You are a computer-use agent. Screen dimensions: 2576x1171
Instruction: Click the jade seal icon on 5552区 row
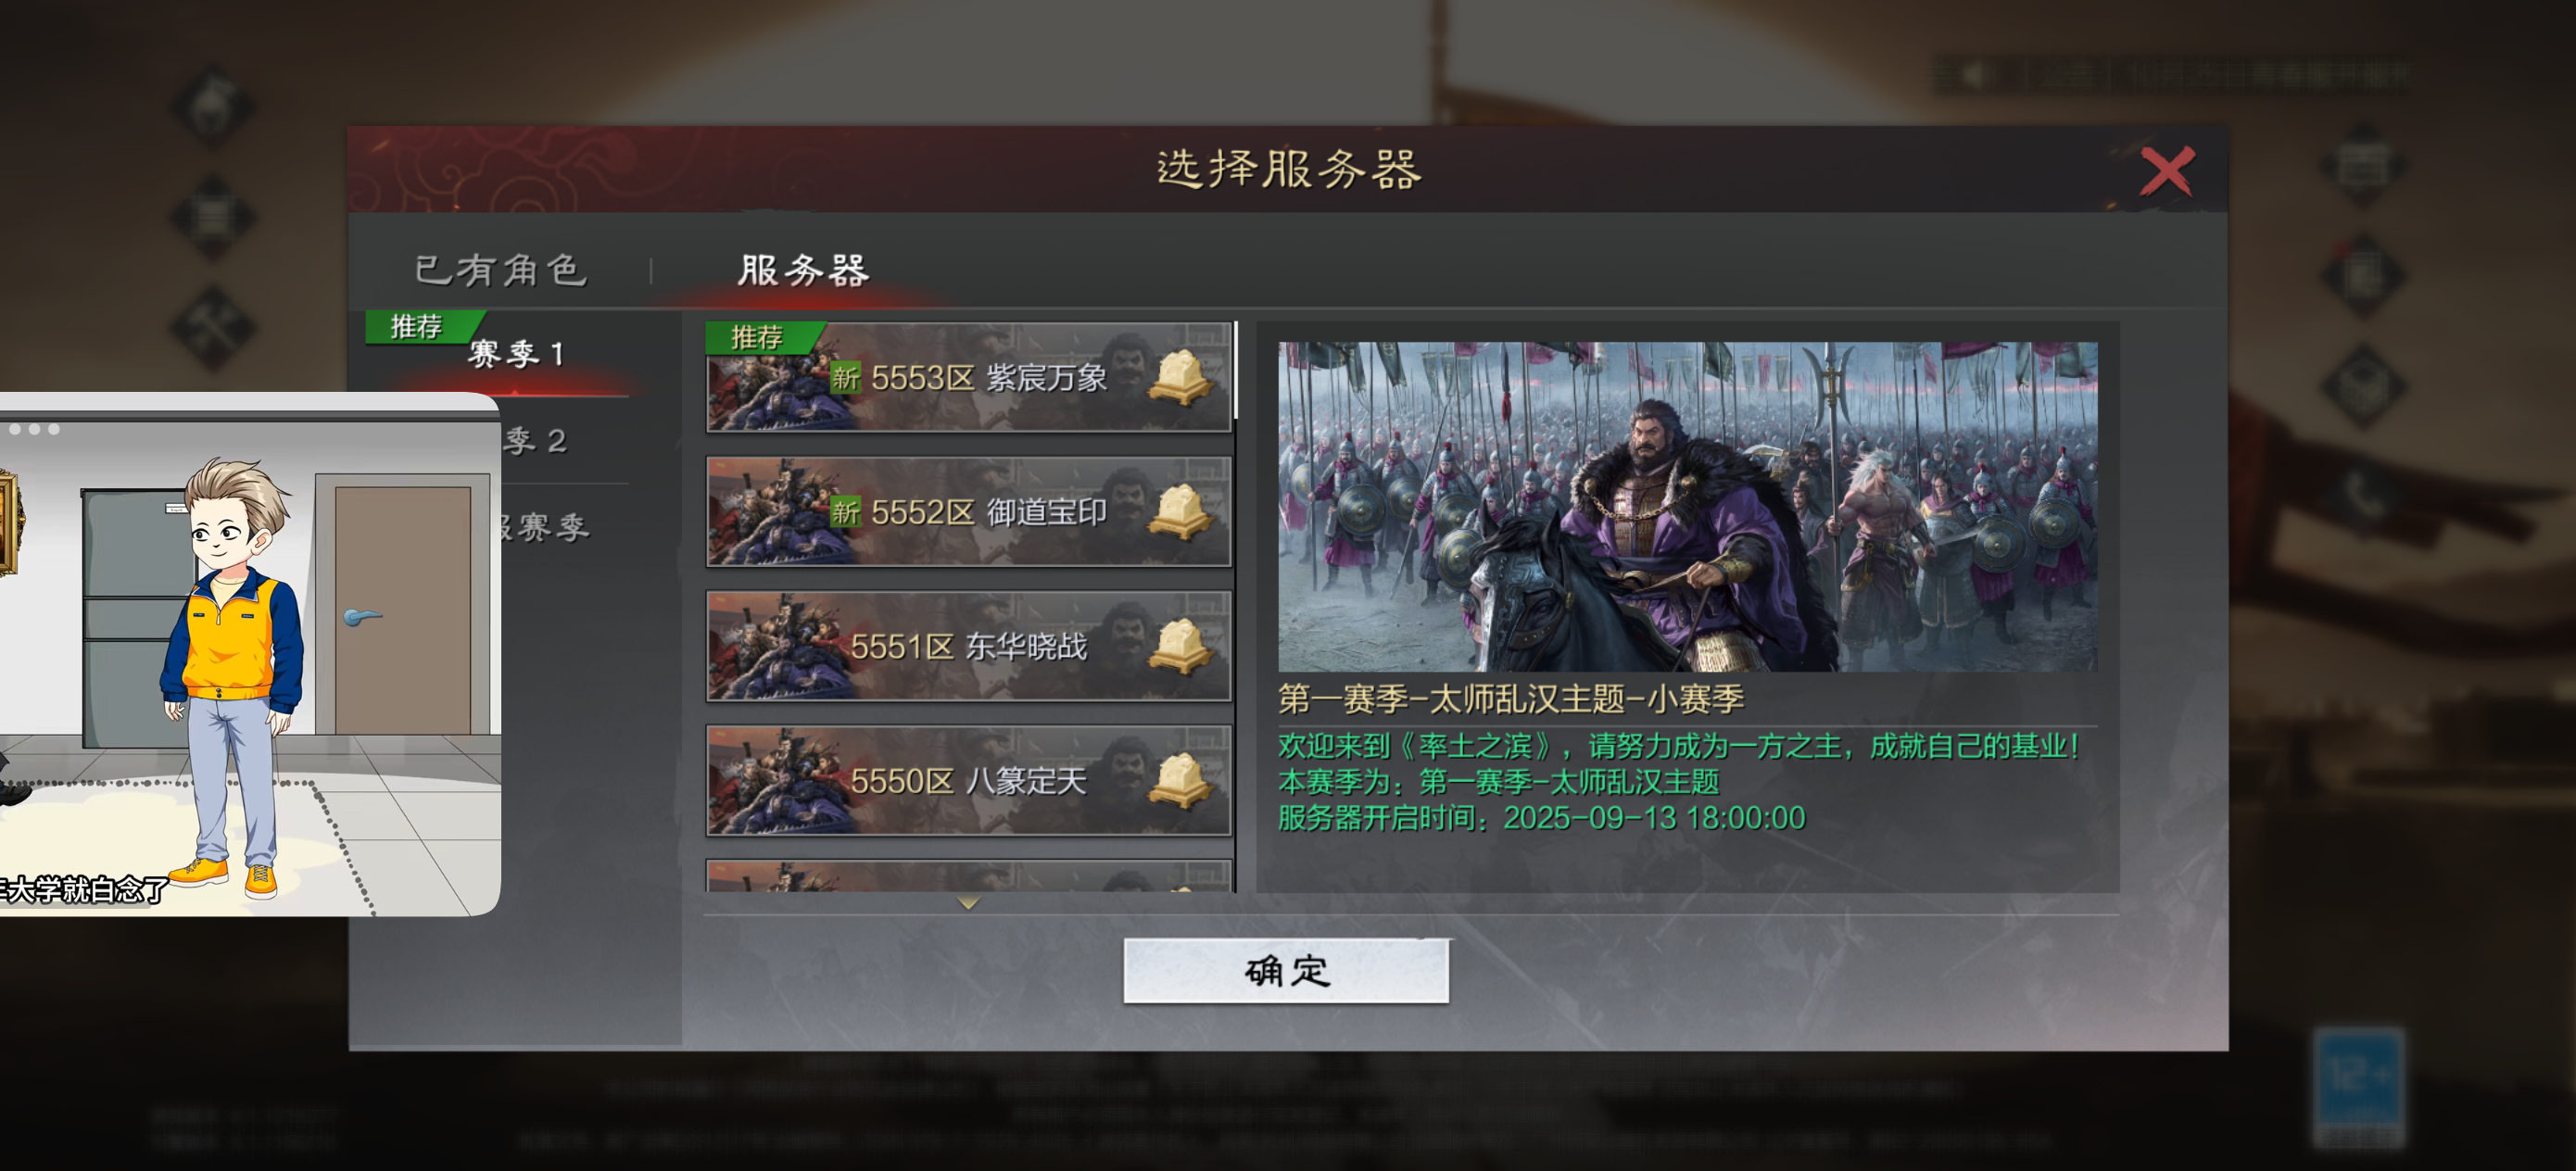coord(1181,511)
